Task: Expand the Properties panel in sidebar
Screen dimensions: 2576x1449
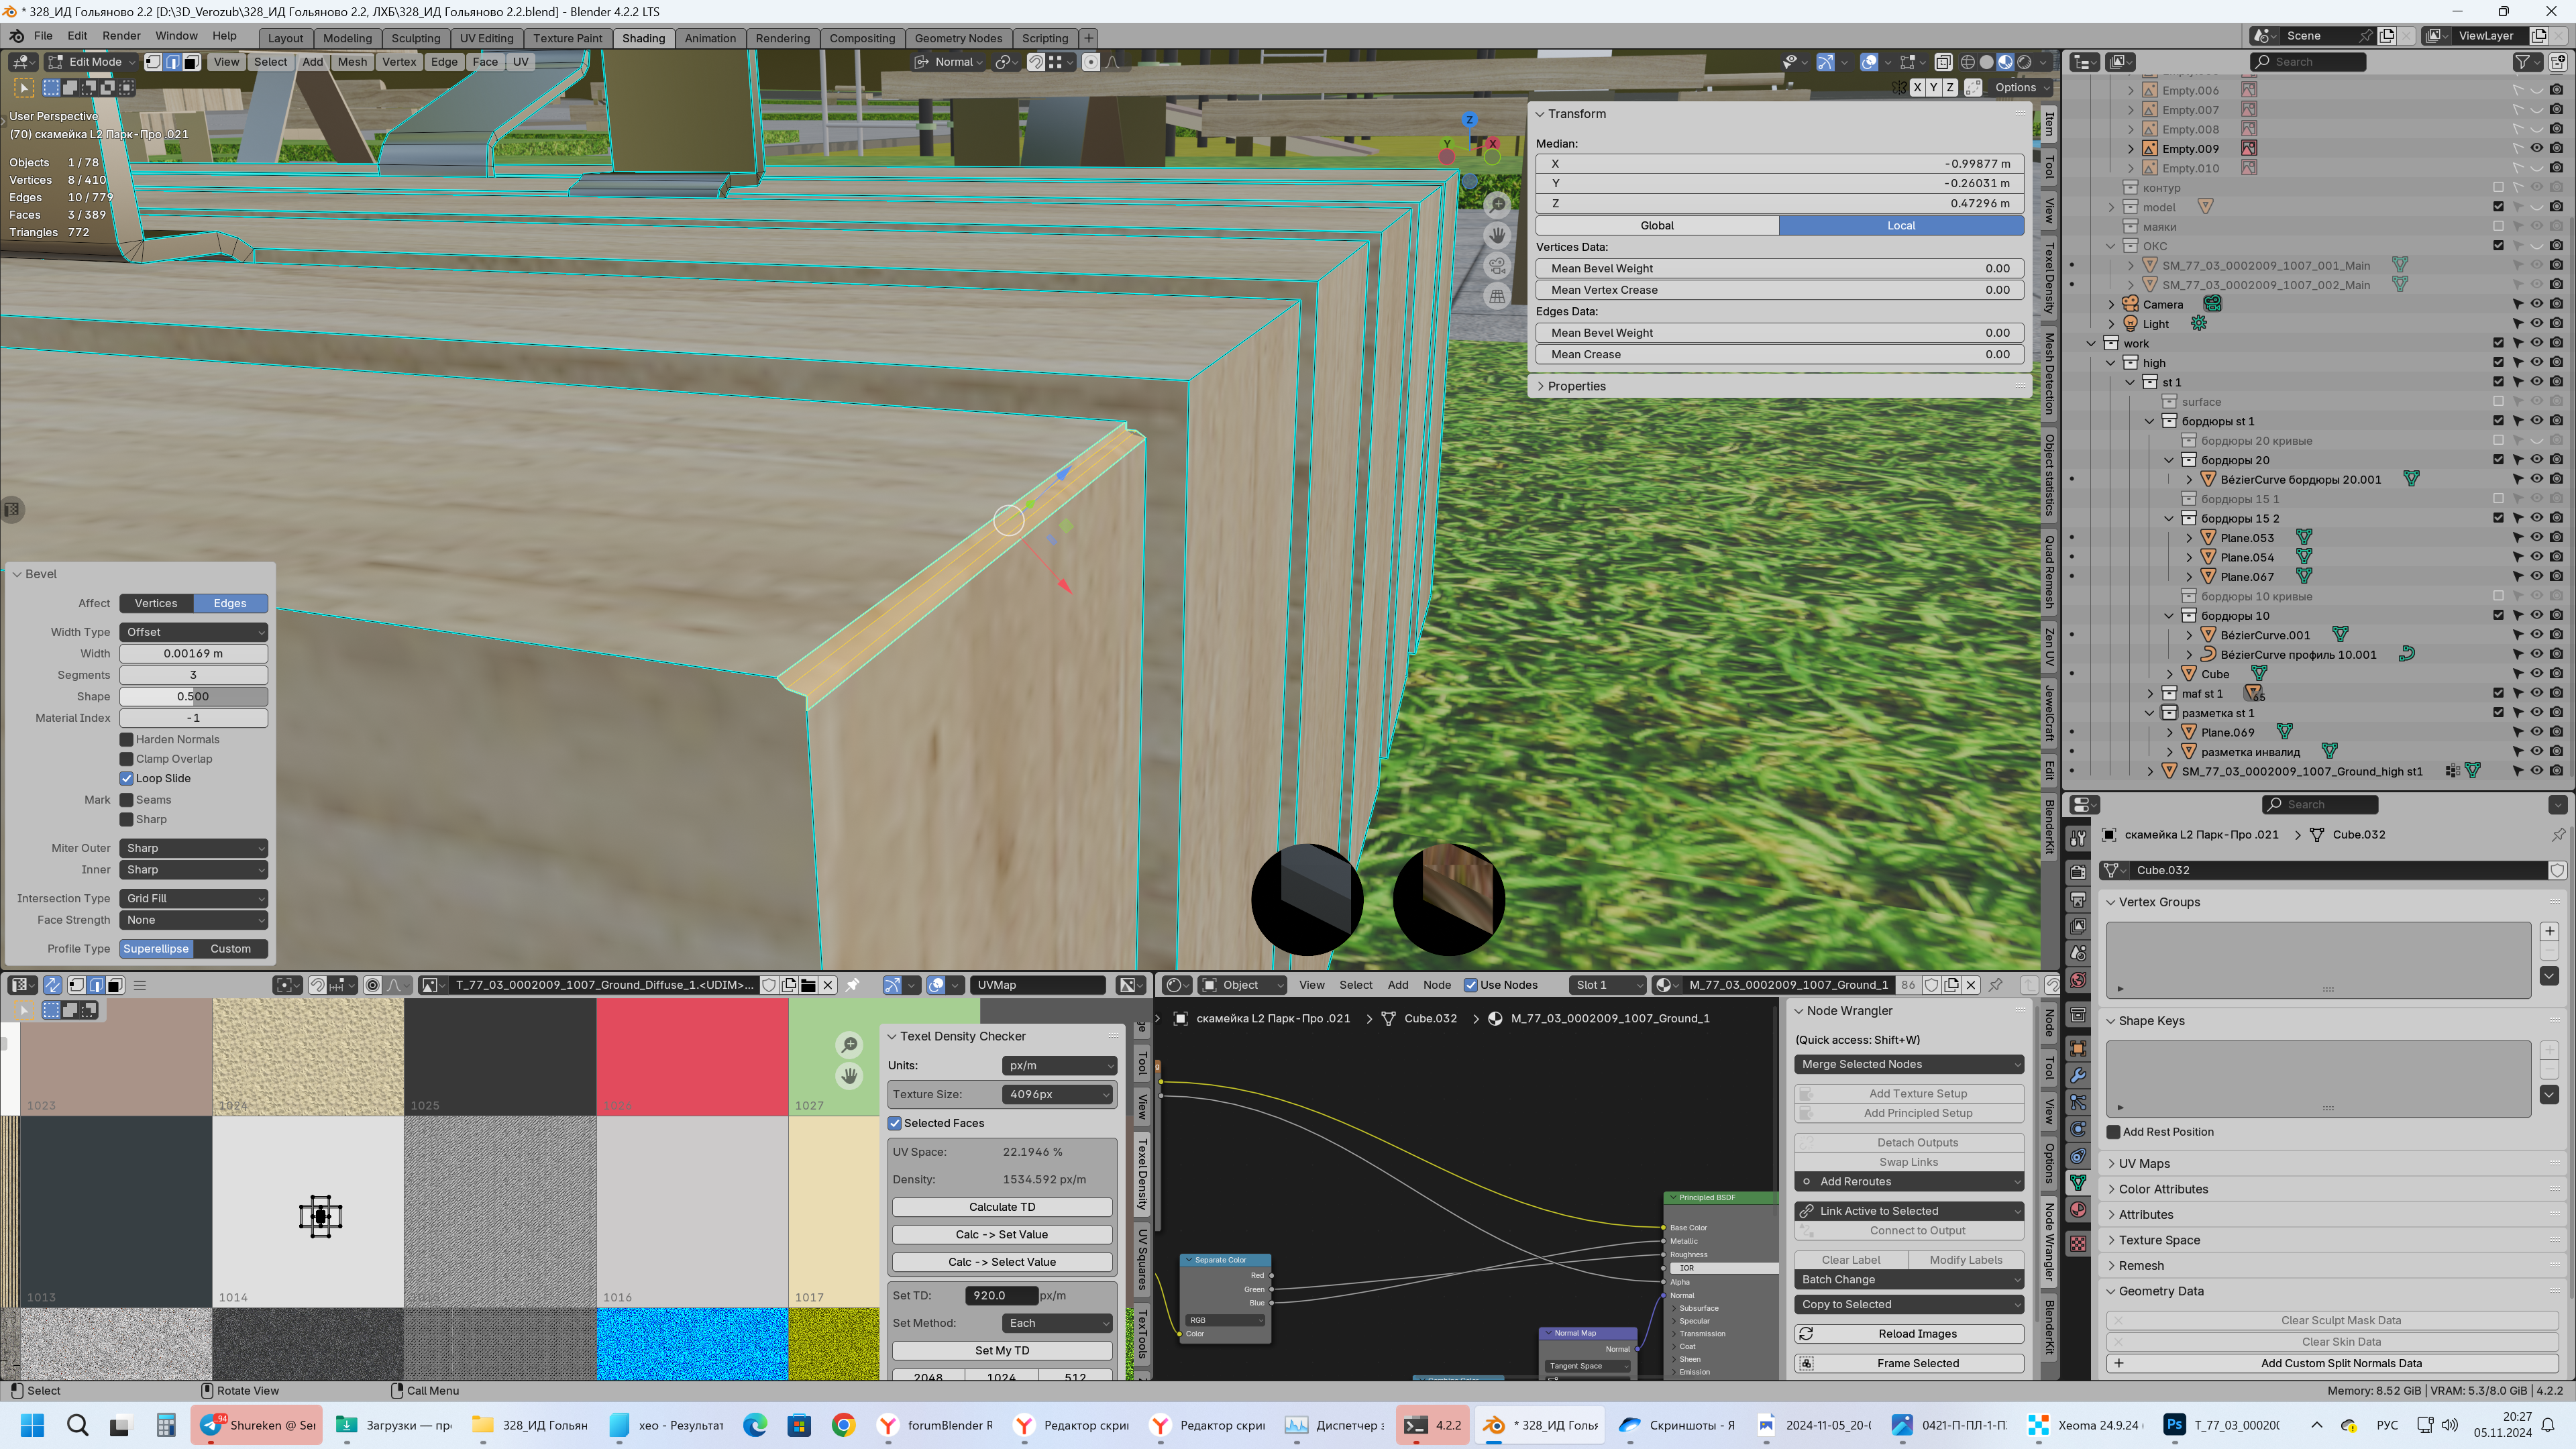Action: (1576, 386)
